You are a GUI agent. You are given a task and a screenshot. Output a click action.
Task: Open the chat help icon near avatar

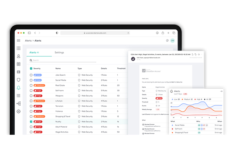(167, 40)
